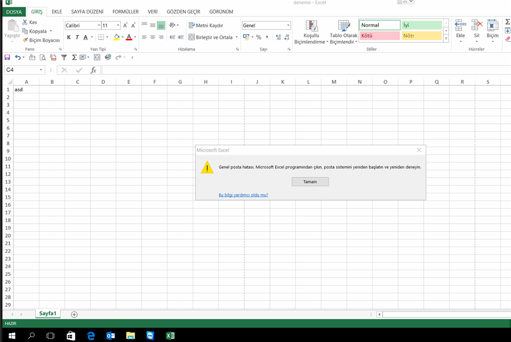Click the Kes (cut) scissors icon

point(25,22)
